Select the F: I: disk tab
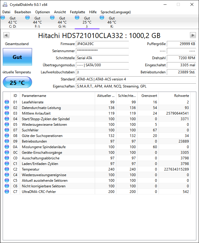 click(37, 22)
